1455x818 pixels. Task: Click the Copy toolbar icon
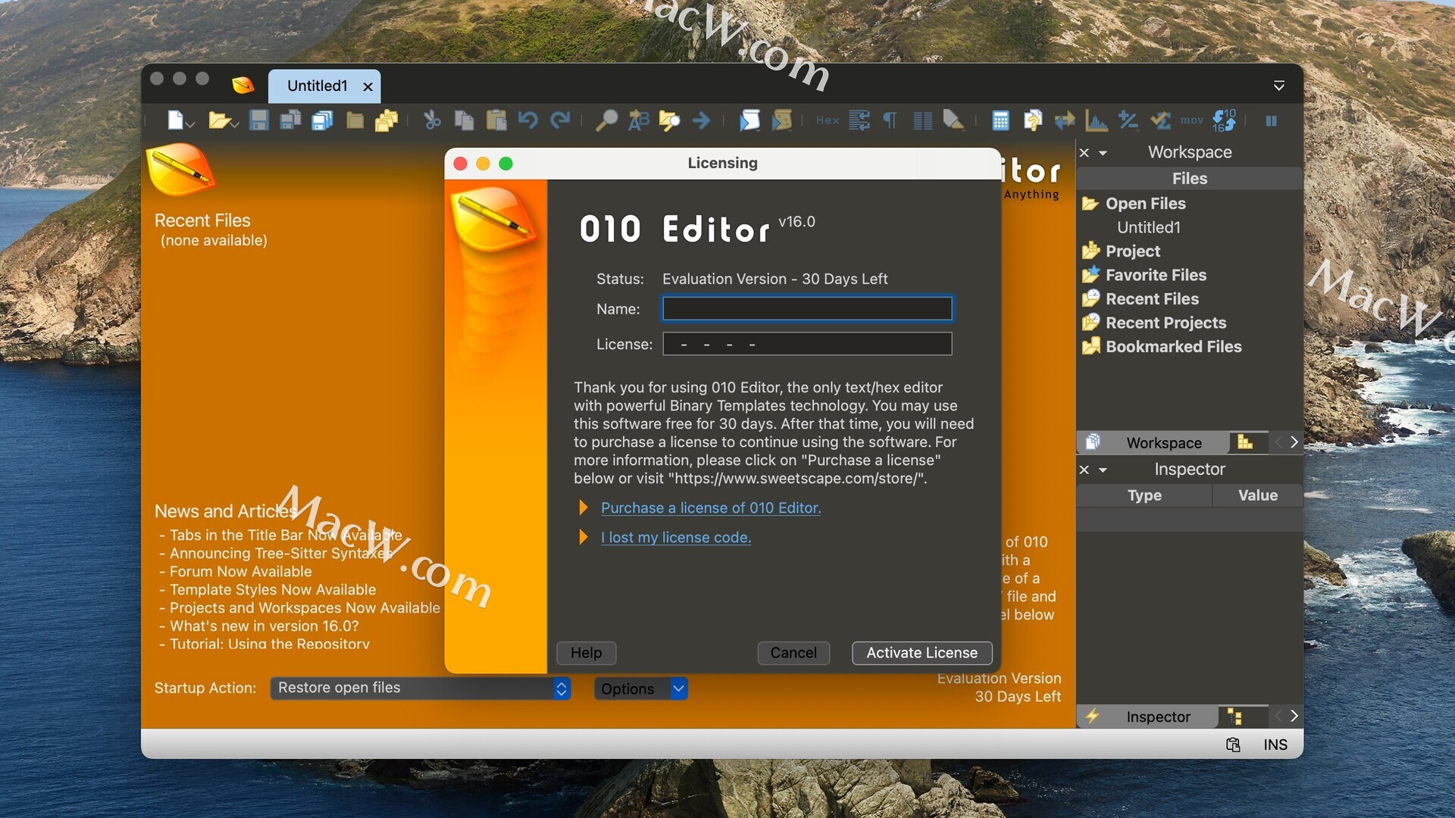(465, 120)
